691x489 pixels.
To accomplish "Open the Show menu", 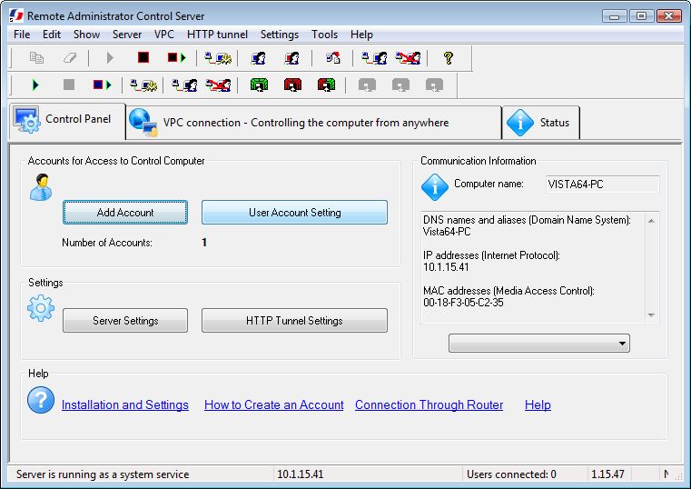I will pos(86,35).
